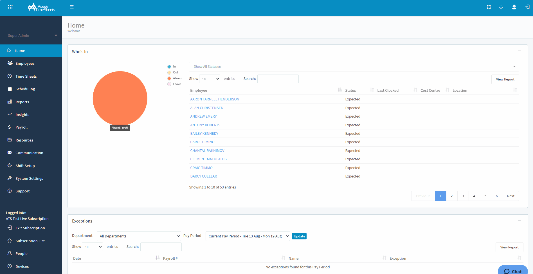Open the Chat widget
This screenshot has height=274, width=533.
513,270
